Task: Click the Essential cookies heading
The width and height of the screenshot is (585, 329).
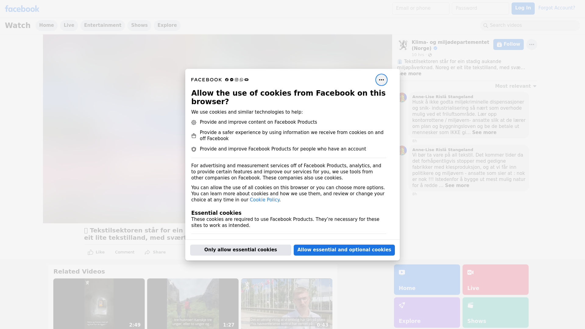Action: coord(216,213)
